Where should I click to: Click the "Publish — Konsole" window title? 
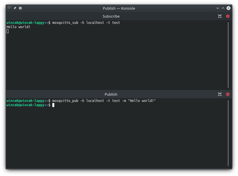(119, 8)
